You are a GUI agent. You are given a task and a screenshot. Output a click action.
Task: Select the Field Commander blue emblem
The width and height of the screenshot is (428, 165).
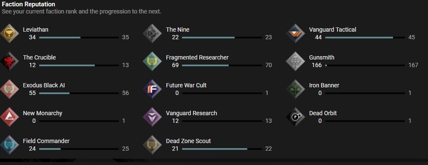[9, 145]
